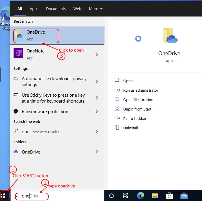Click the search text input field
The height and width of the screenshot is (201, 202).
pyautogui.click(x=57, y=196)
